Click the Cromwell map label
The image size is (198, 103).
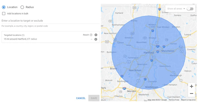point(152,81)
